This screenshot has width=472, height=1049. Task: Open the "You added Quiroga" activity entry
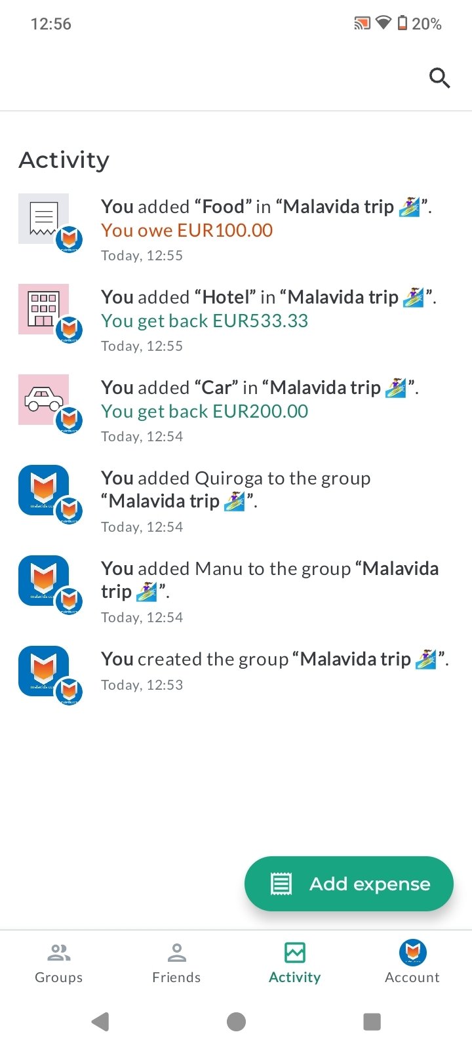click(x=236, y=490)
